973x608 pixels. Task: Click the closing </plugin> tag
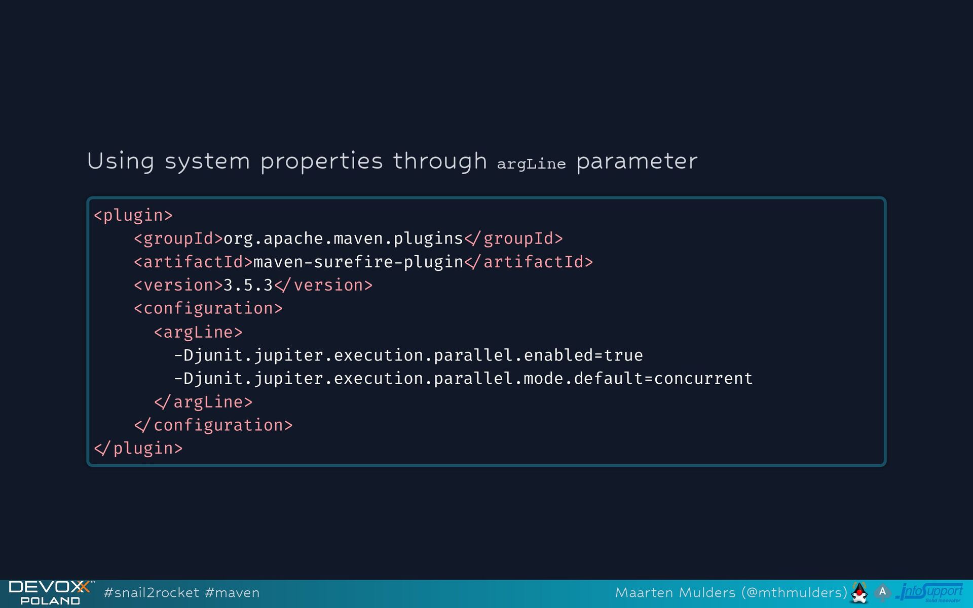pos(138,449)
